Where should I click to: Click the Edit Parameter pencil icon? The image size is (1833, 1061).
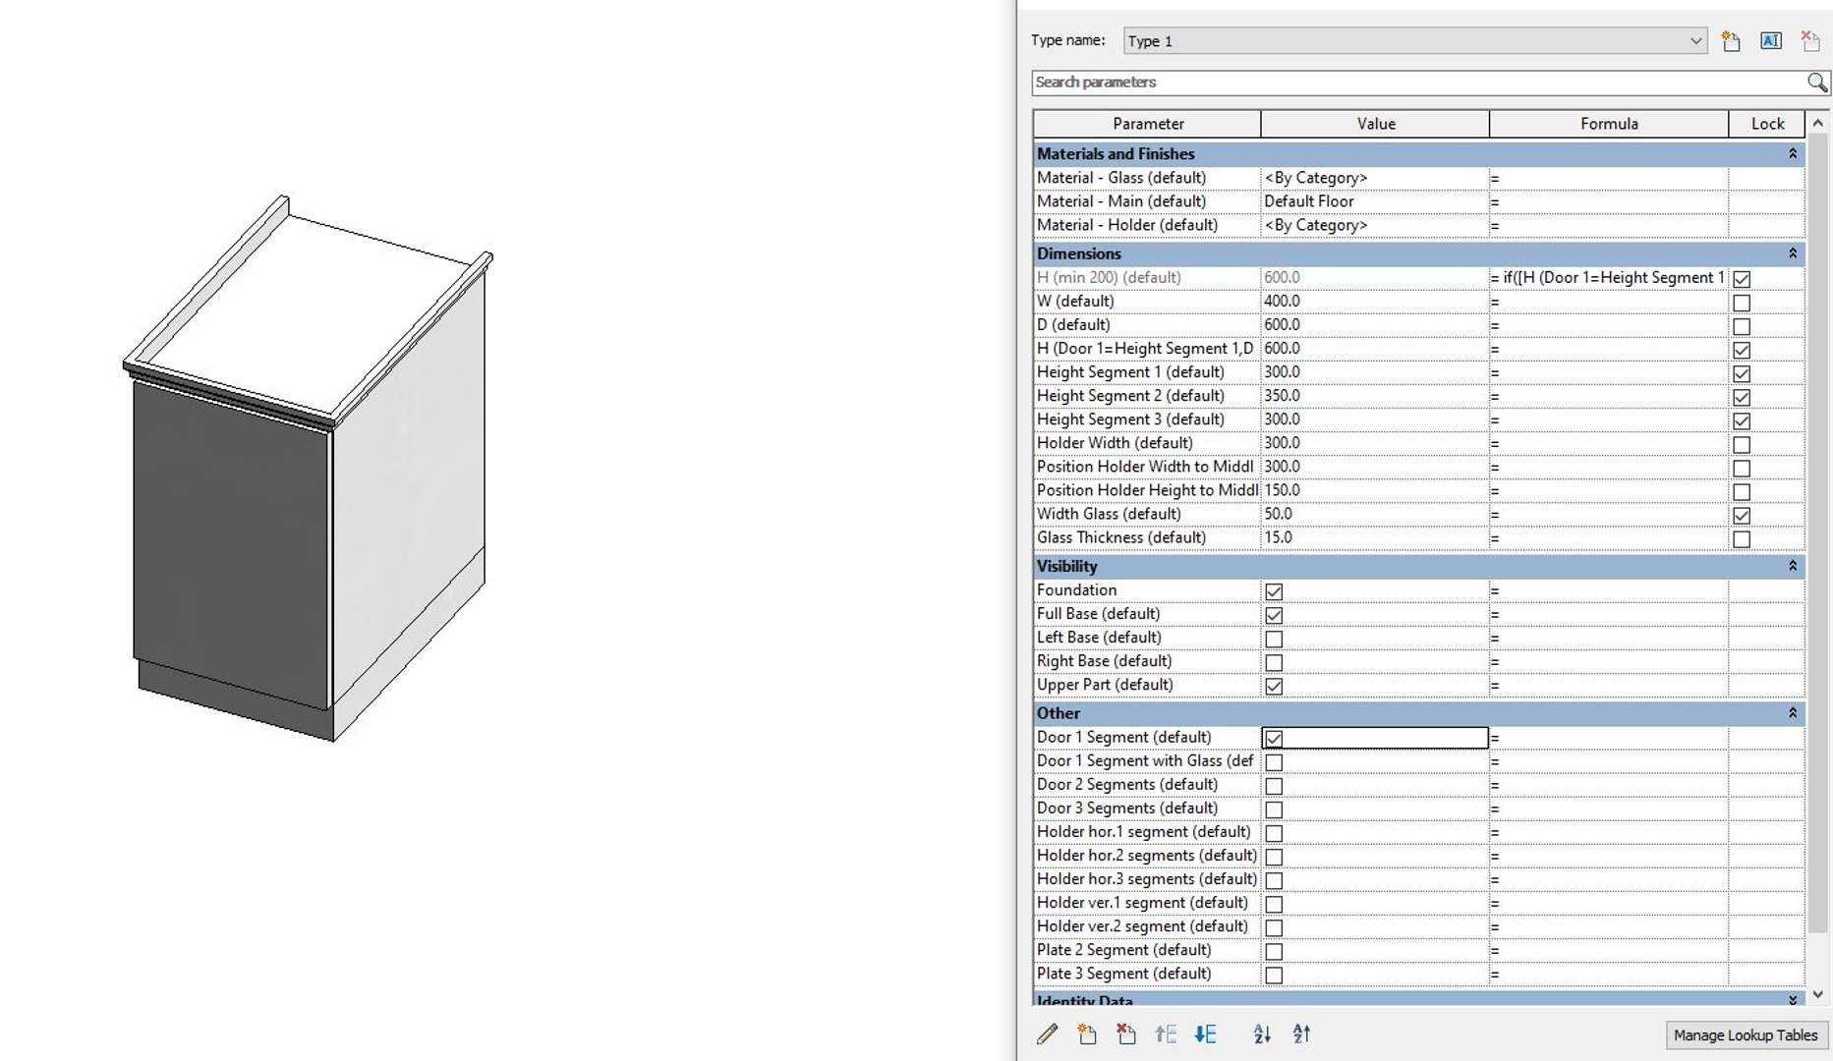point(1048,1033)
